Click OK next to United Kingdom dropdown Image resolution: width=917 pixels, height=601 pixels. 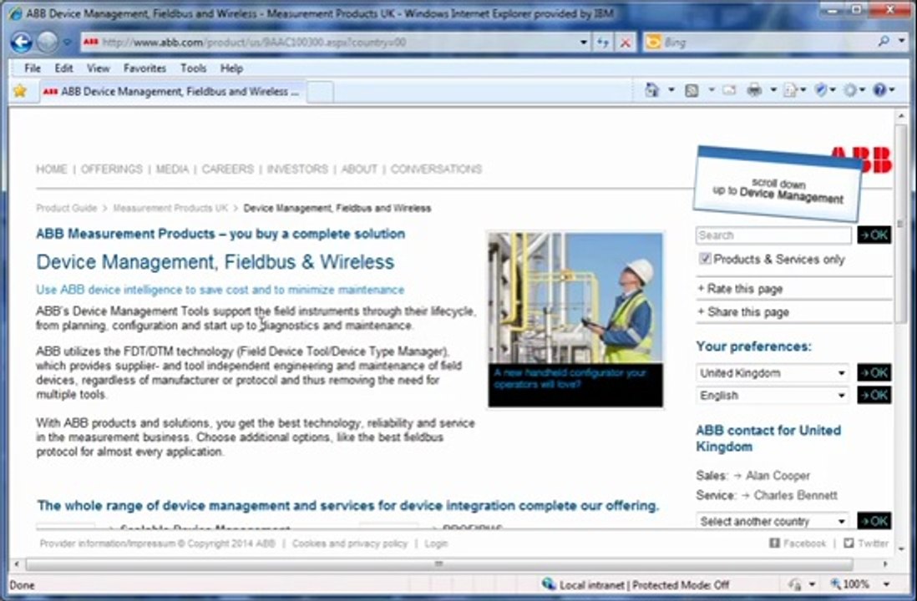coord(874,372)
